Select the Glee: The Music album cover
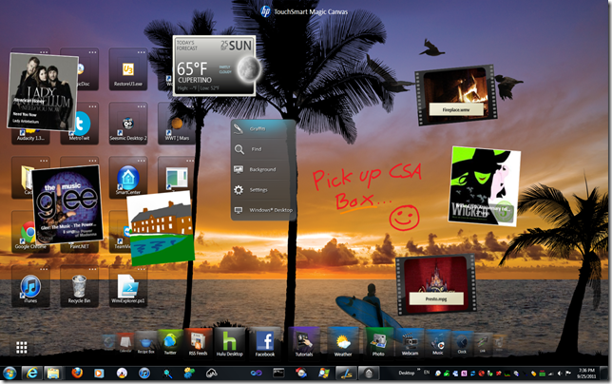 [x=67, y=204]
